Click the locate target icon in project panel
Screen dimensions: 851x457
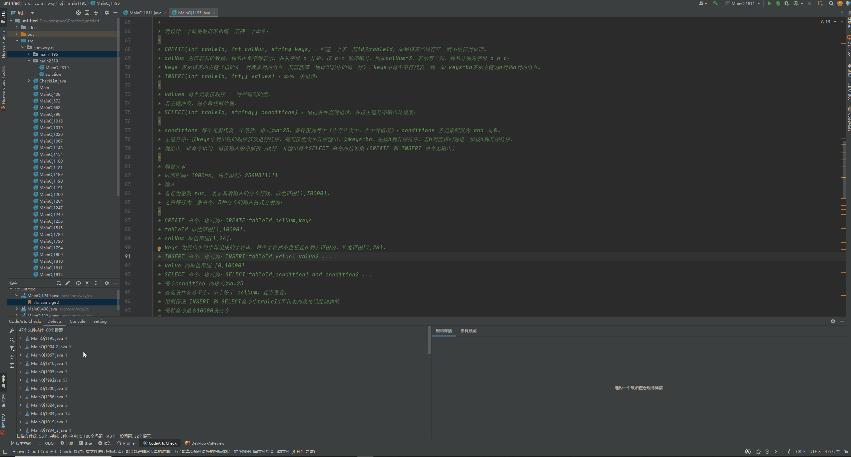[x=78, y=13]
